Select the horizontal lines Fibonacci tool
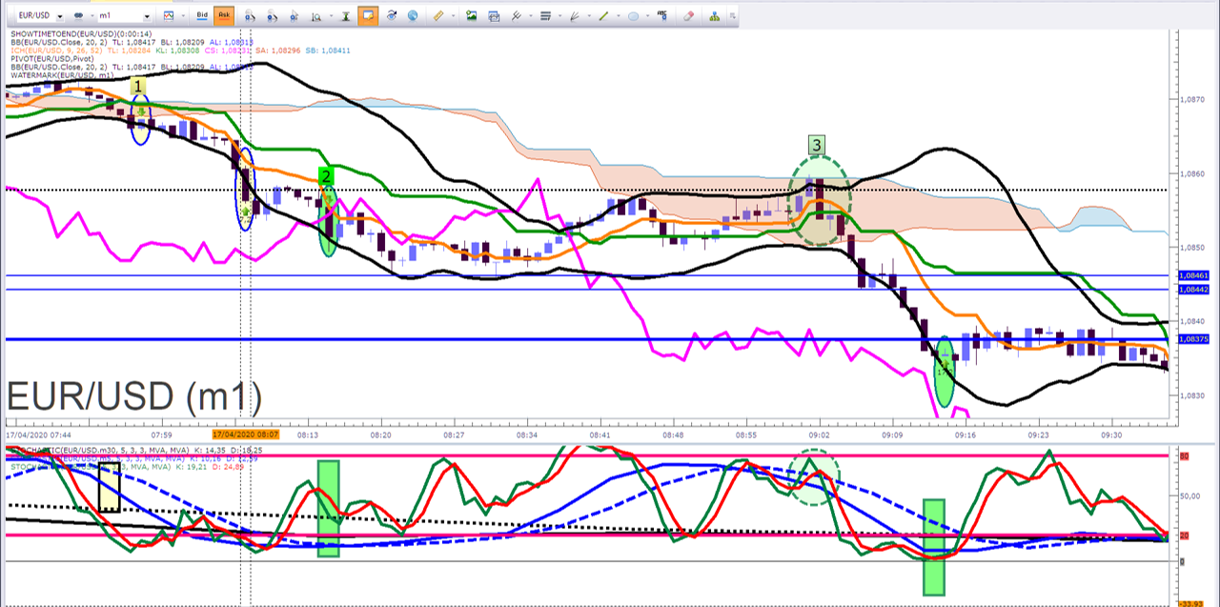The image size is (1220, 607). (x=545, y=16)
